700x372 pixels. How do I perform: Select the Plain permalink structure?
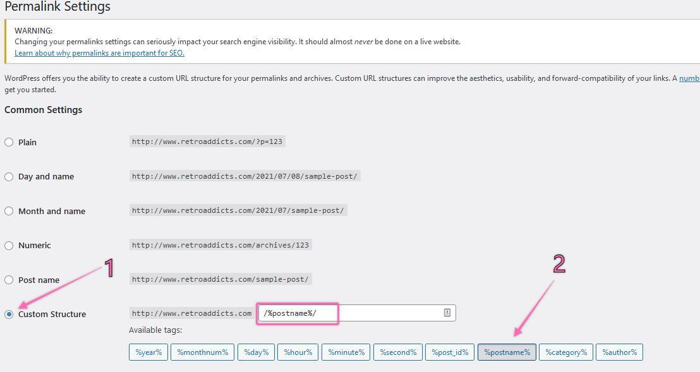[9, 142]
